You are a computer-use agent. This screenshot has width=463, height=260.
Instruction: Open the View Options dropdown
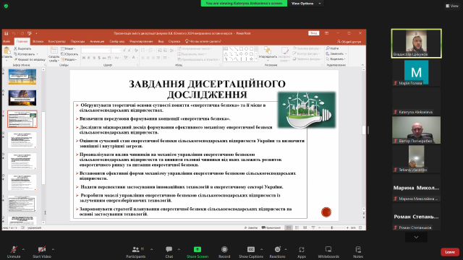pos(305,3)
